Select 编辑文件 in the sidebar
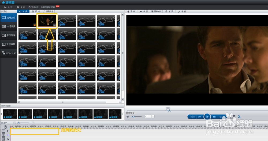The image size is (268, 141). pos(9,18)
